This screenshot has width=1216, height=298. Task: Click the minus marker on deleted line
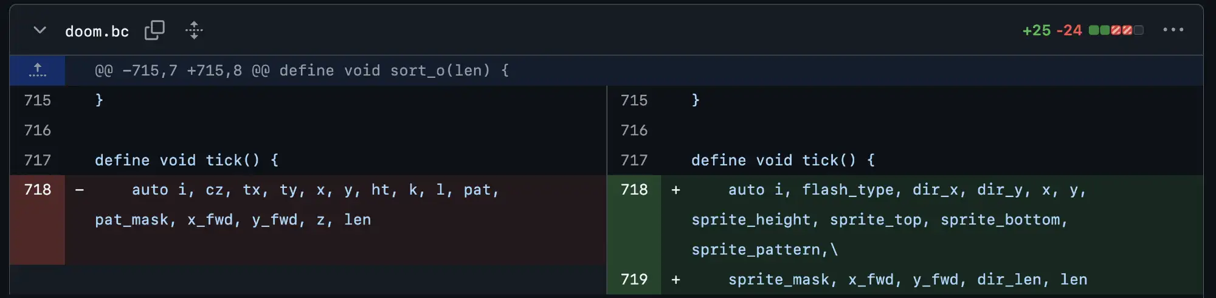(x=80, y=190)
